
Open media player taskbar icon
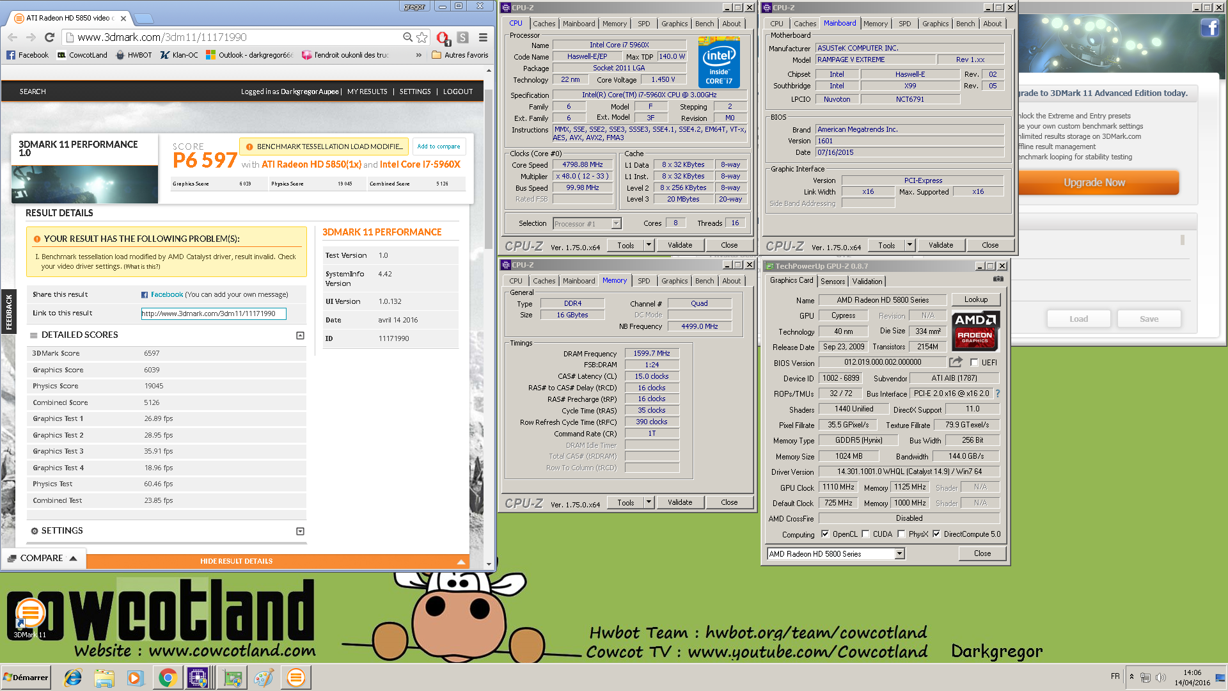pyautogui.click(x=136, y=678)
